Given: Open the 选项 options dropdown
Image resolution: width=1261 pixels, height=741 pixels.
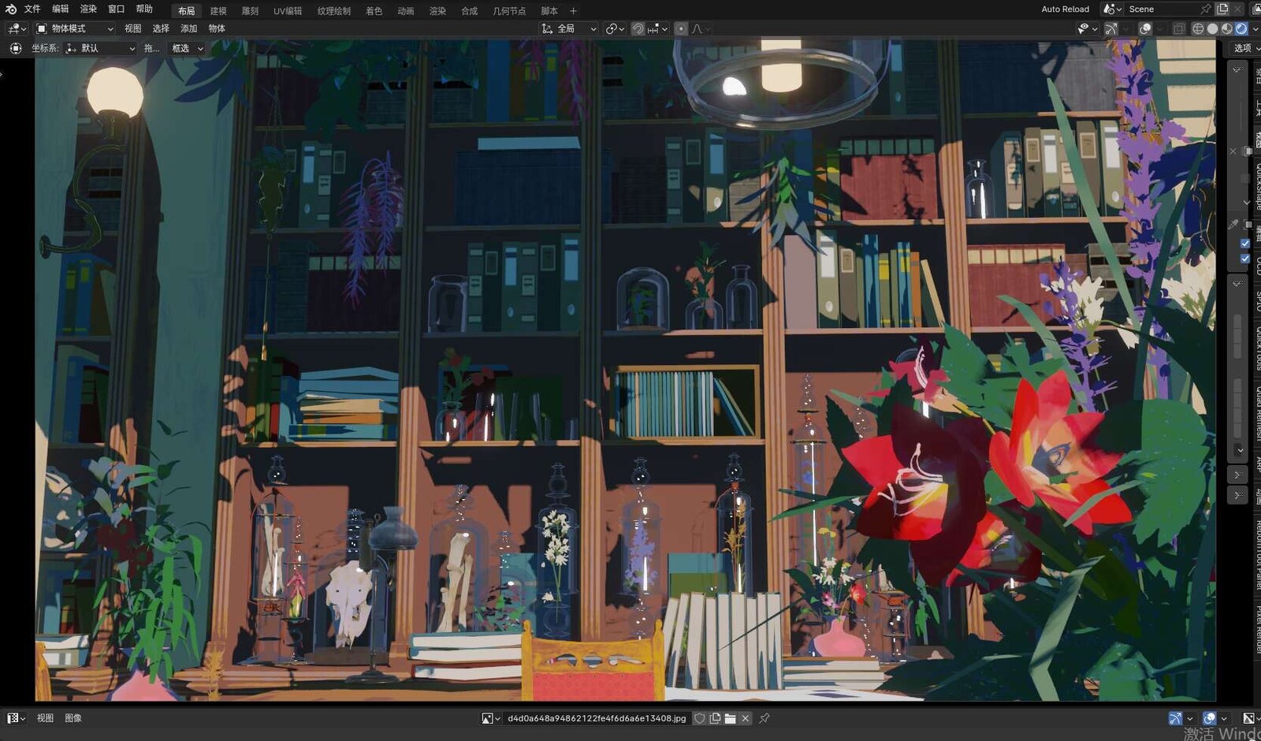Looking at the screenshot, I should 1245,48.
